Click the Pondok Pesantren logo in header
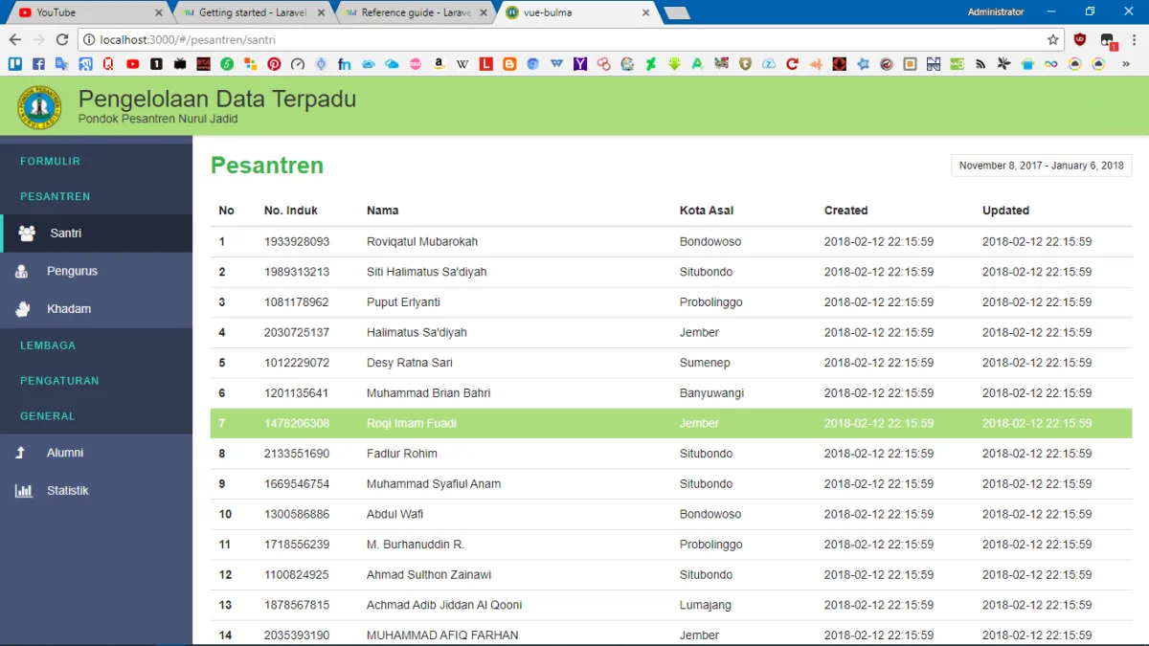Image resolution: width=1149 pixels, height=646 pixels. click(x=39, y=107)
